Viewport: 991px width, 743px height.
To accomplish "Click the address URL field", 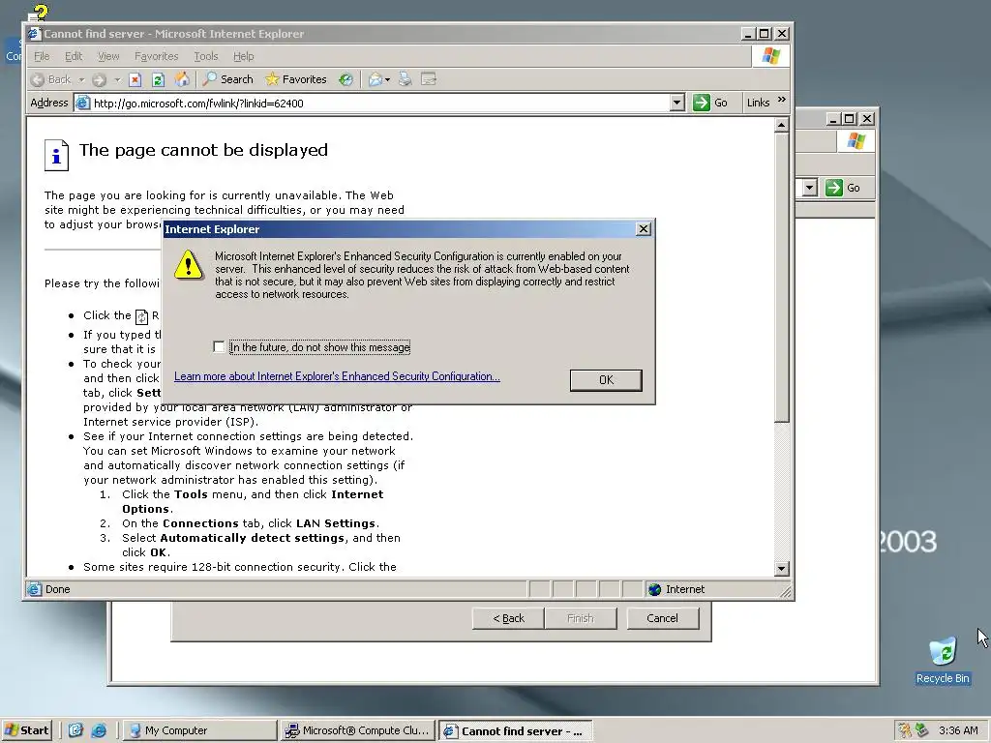I will point(379,103).
